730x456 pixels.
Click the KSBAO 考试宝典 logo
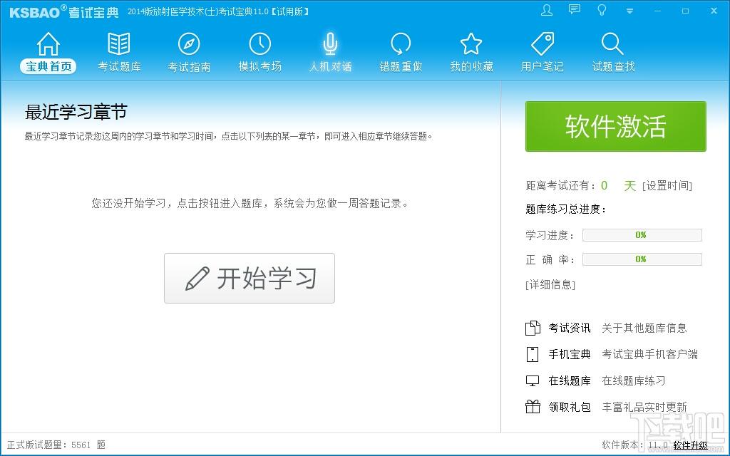[x=63, y=11]
